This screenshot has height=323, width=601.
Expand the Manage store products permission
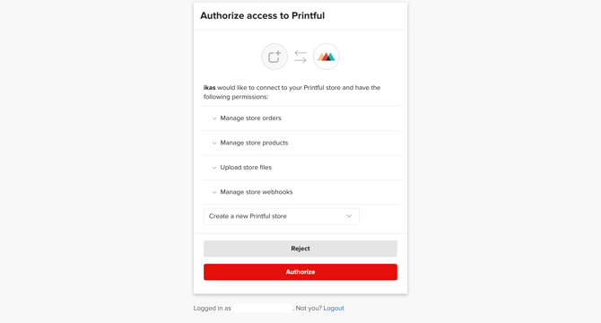[x=300, y=143]
